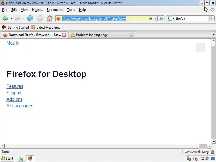216x162 pixels.
Task: Expand the address bar history dropdown
Action: (x=155, y=18)
